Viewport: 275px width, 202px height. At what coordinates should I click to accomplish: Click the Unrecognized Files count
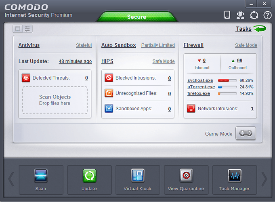(170, 93)
